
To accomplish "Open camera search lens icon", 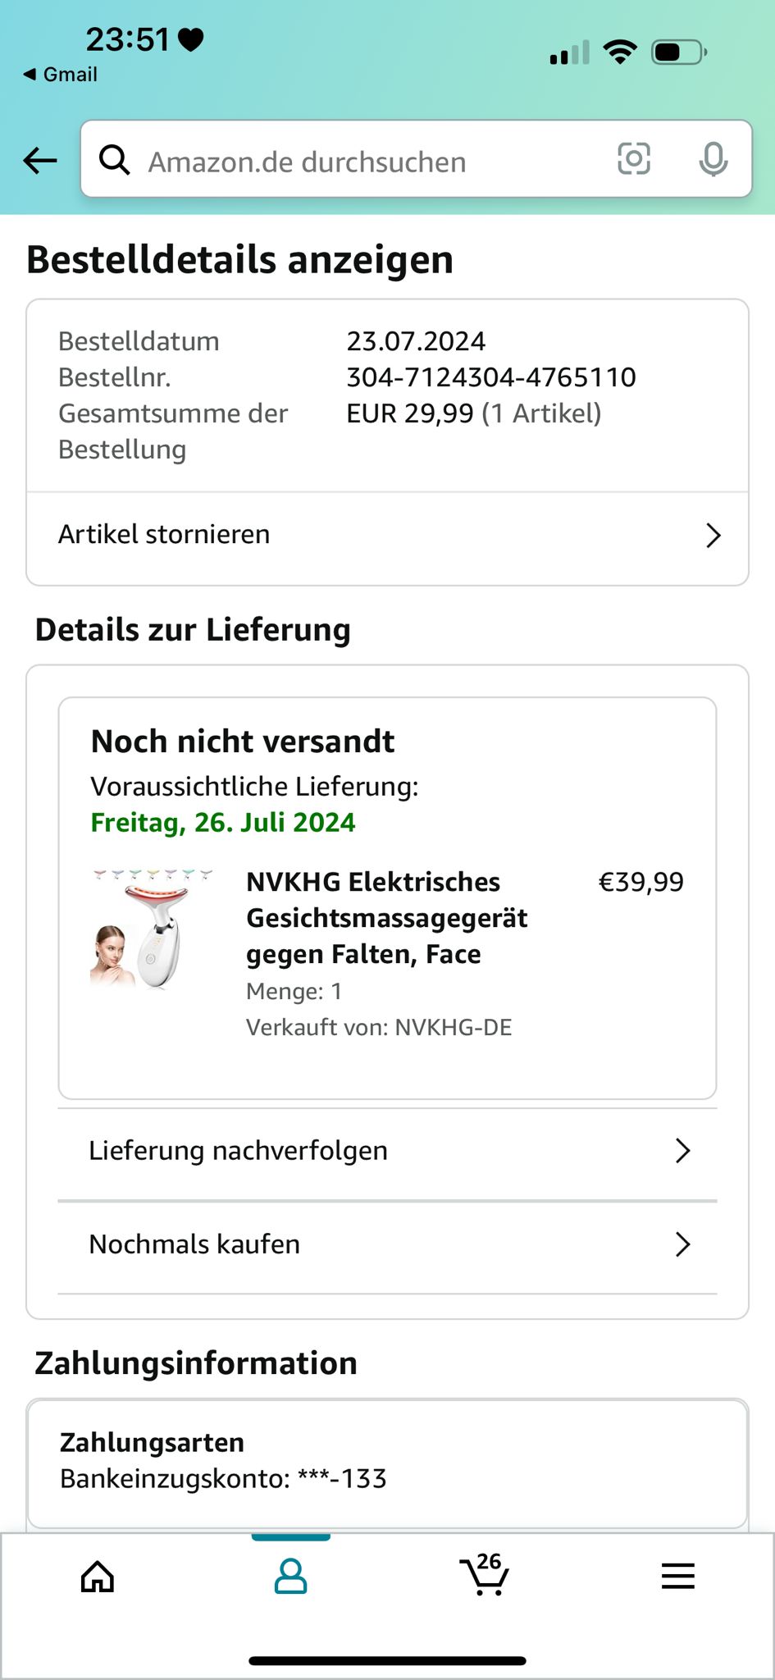I will (633, 159).
